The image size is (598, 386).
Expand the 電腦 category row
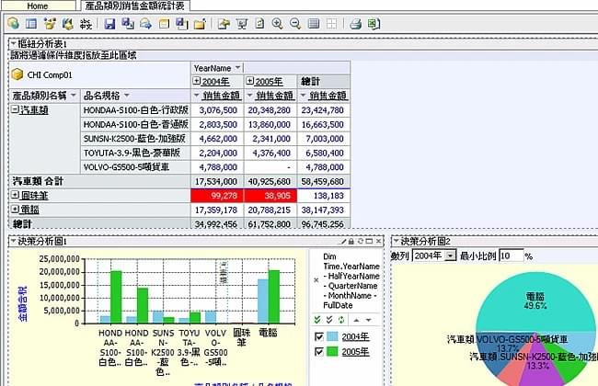(x=15, y=210)
